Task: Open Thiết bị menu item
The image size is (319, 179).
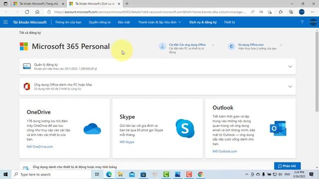Action: (x=229, y=22)
